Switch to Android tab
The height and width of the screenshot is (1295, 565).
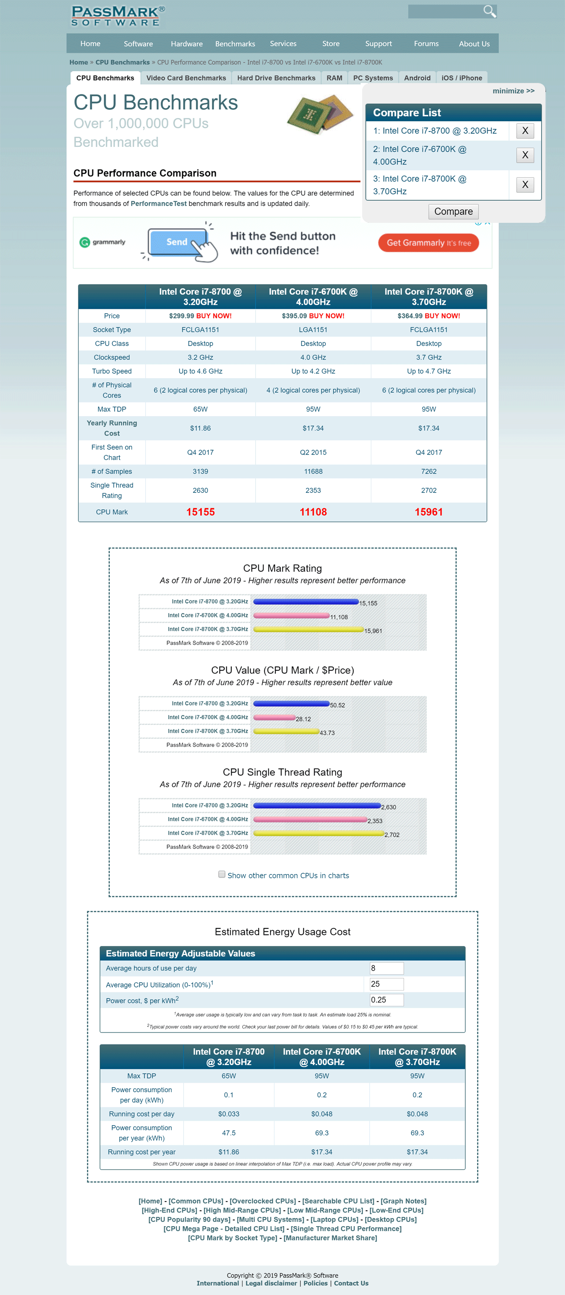(417, 78)
